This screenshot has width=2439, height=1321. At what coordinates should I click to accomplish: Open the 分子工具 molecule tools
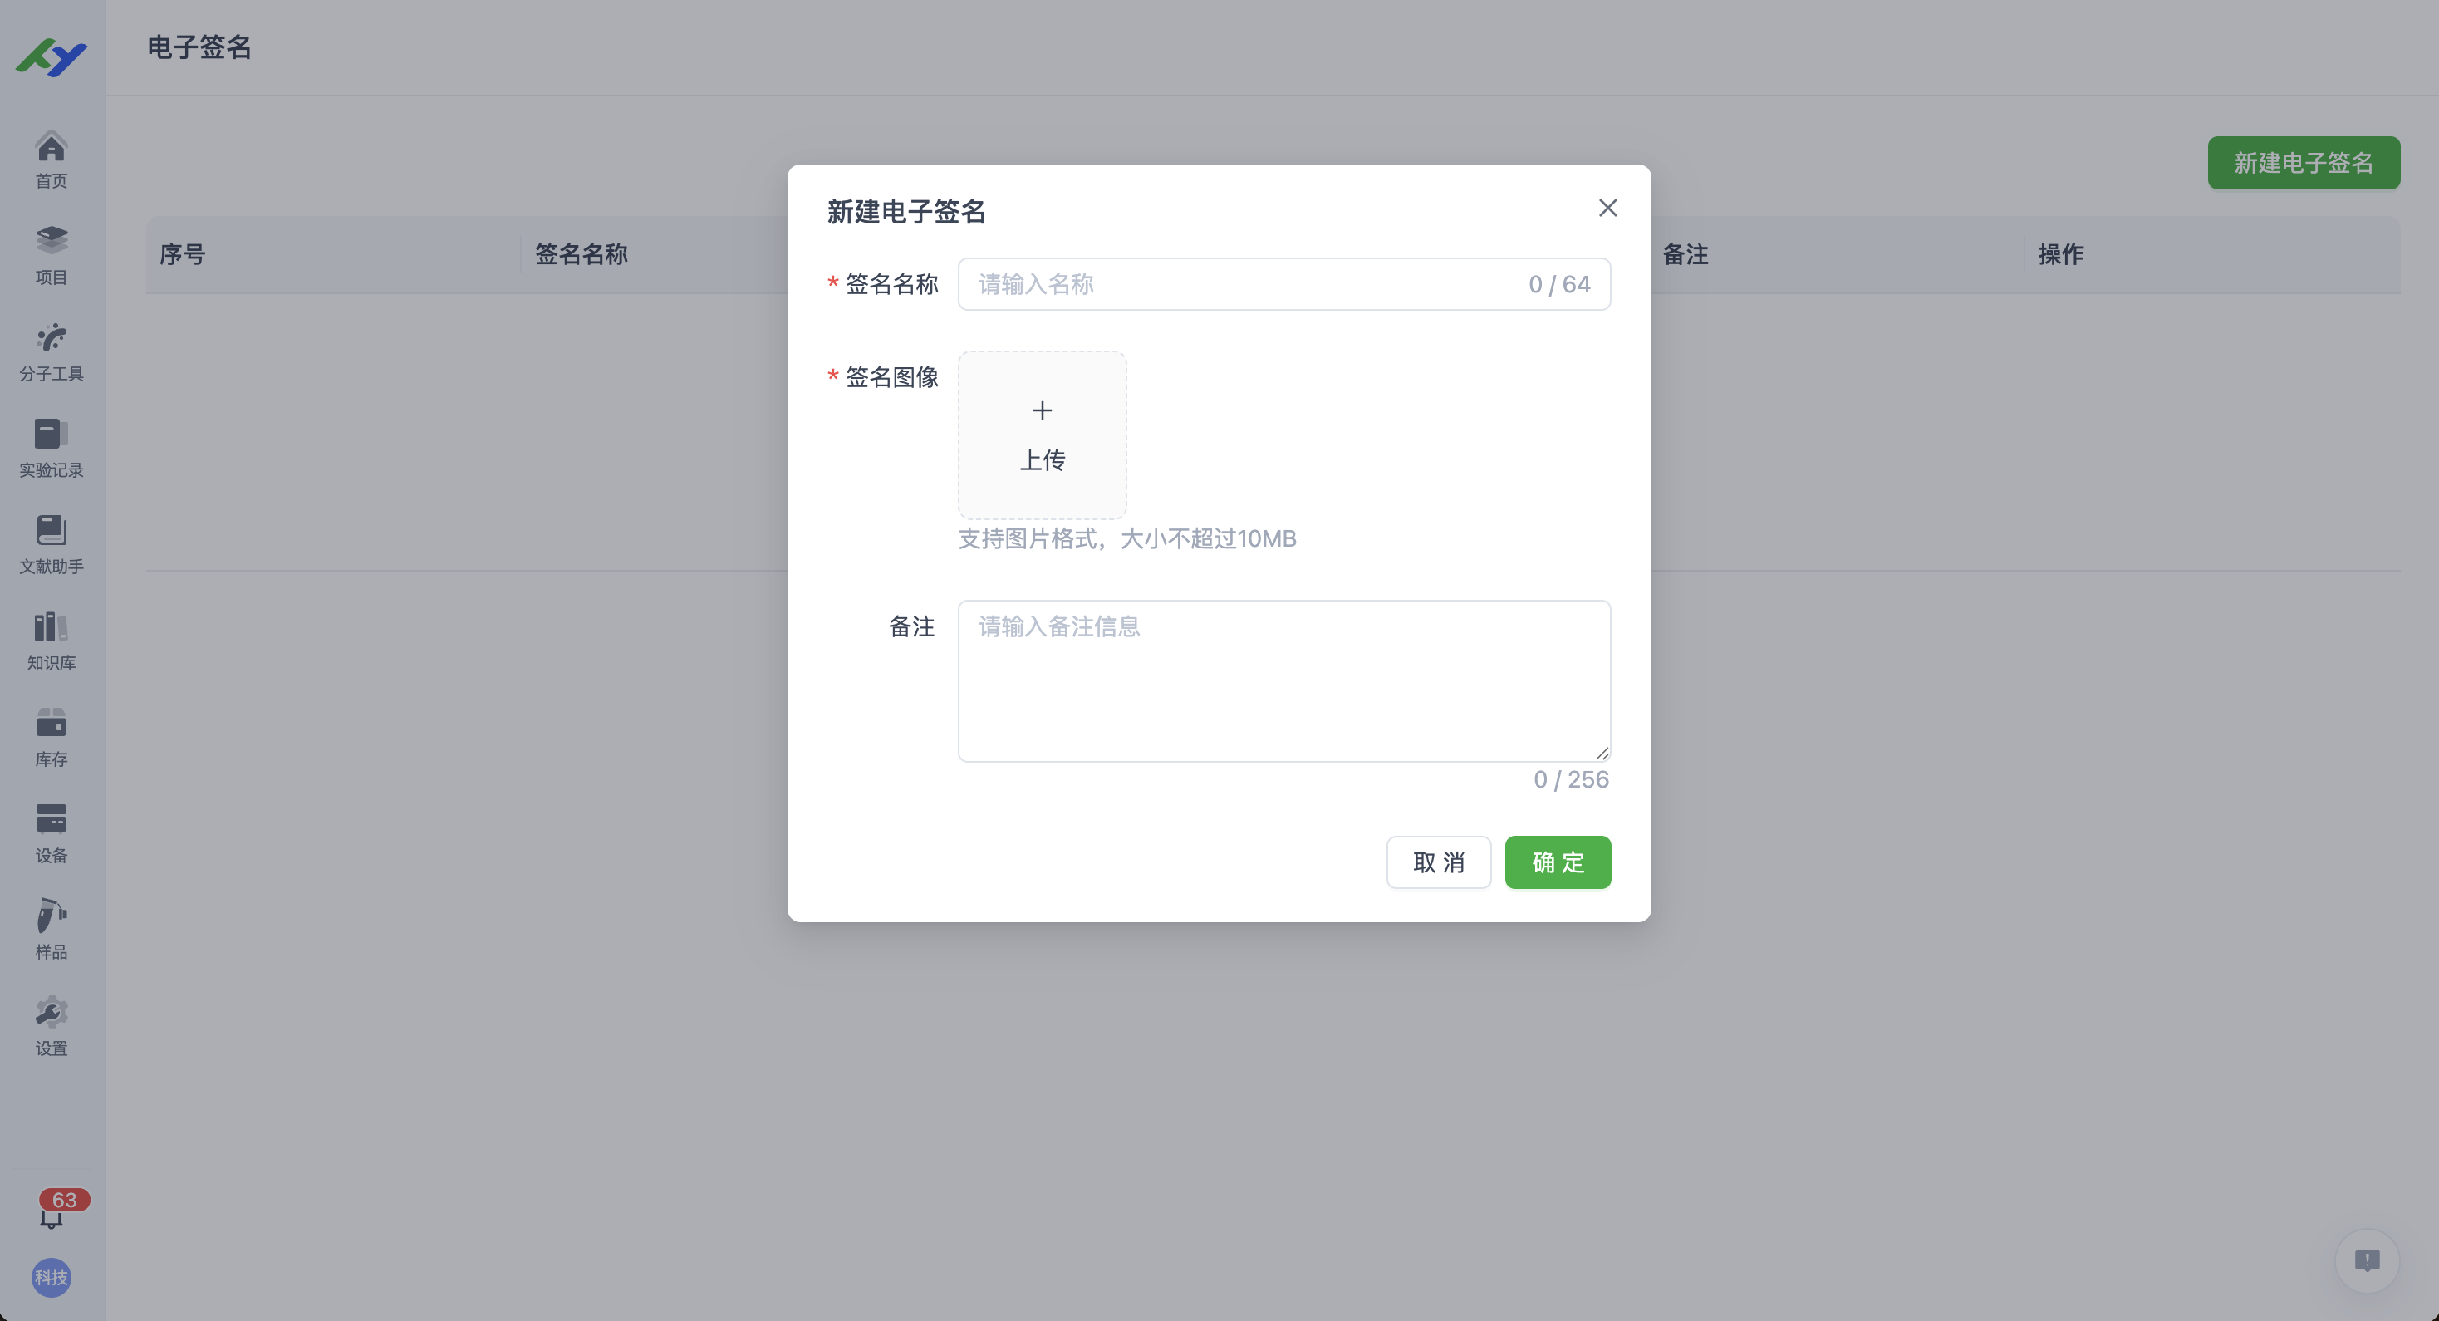[x=50, y=351]
